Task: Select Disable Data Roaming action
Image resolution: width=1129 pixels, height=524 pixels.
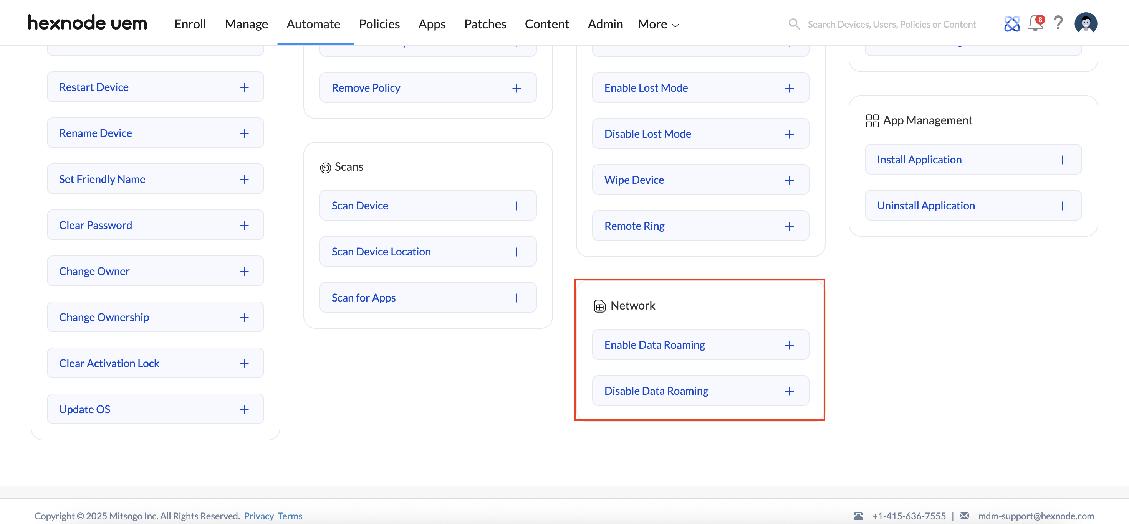Action: pyautogui.click(x=656, y=391)
